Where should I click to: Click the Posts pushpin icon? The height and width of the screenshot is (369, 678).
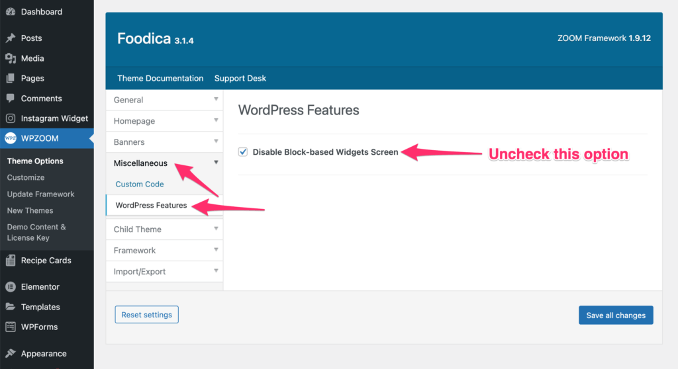click(x=10, y=38)
